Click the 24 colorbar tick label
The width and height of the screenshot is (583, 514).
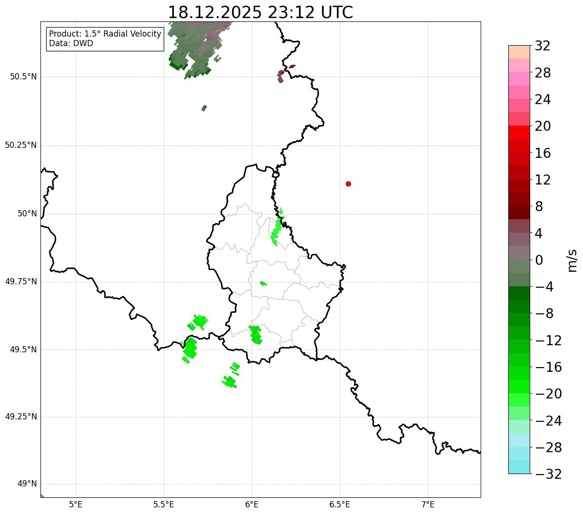point(543,100)
